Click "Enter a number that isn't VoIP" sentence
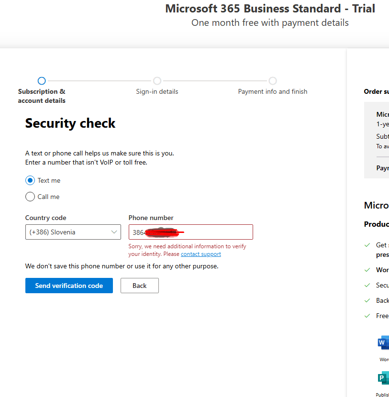 pos(86,162)
